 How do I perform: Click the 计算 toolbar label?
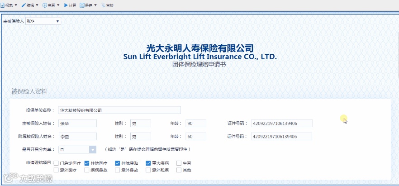click(72, 5)
